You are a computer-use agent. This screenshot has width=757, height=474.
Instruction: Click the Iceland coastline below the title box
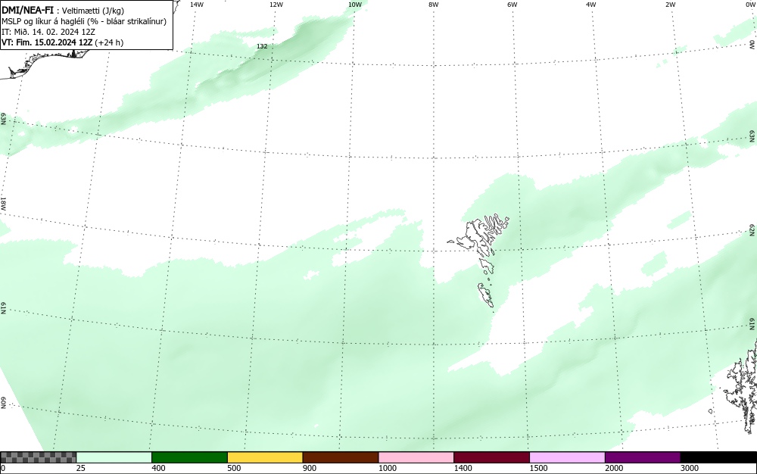43,64
